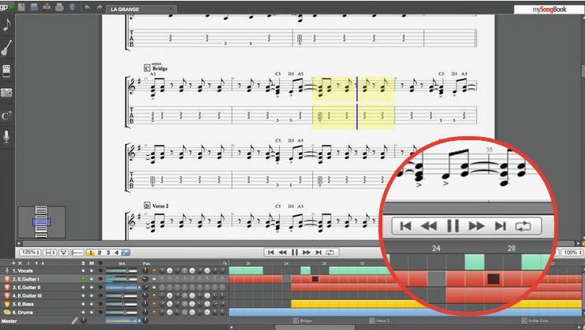Mute the 6. Drums track
The height and width of the screenshot is (330, 585).
pyautogui.click(x=91, y=312)
